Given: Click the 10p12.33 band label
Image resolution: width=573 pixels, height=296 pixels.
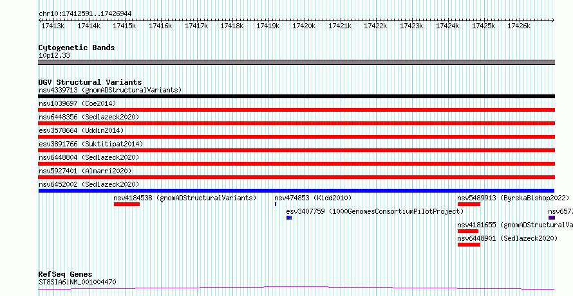Looking at the screenshot, I should click(x=54, y=56).
